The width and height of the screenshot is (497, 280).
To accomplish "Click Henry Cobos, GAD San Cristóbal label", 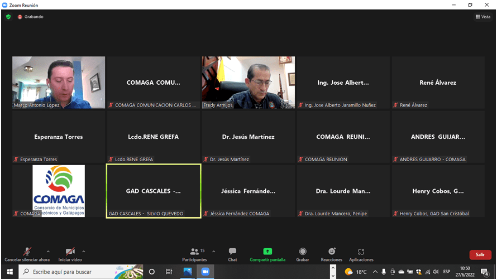I will click(x=434, y=214).
